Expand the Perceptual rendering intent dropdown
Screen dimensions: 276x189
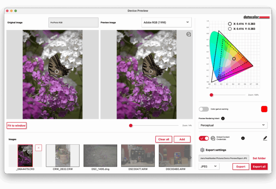[x=233, y=125]
